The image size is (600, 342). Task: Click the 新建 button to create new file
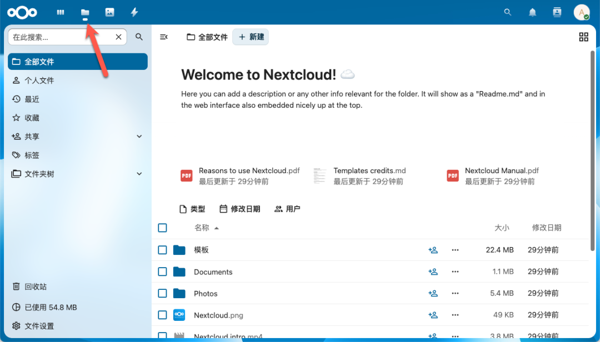click(250, 37)
